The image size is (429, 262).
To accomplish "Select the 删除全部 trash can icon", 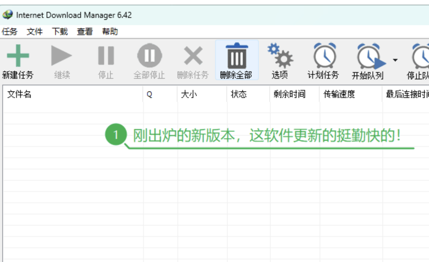I will point(237,56).
